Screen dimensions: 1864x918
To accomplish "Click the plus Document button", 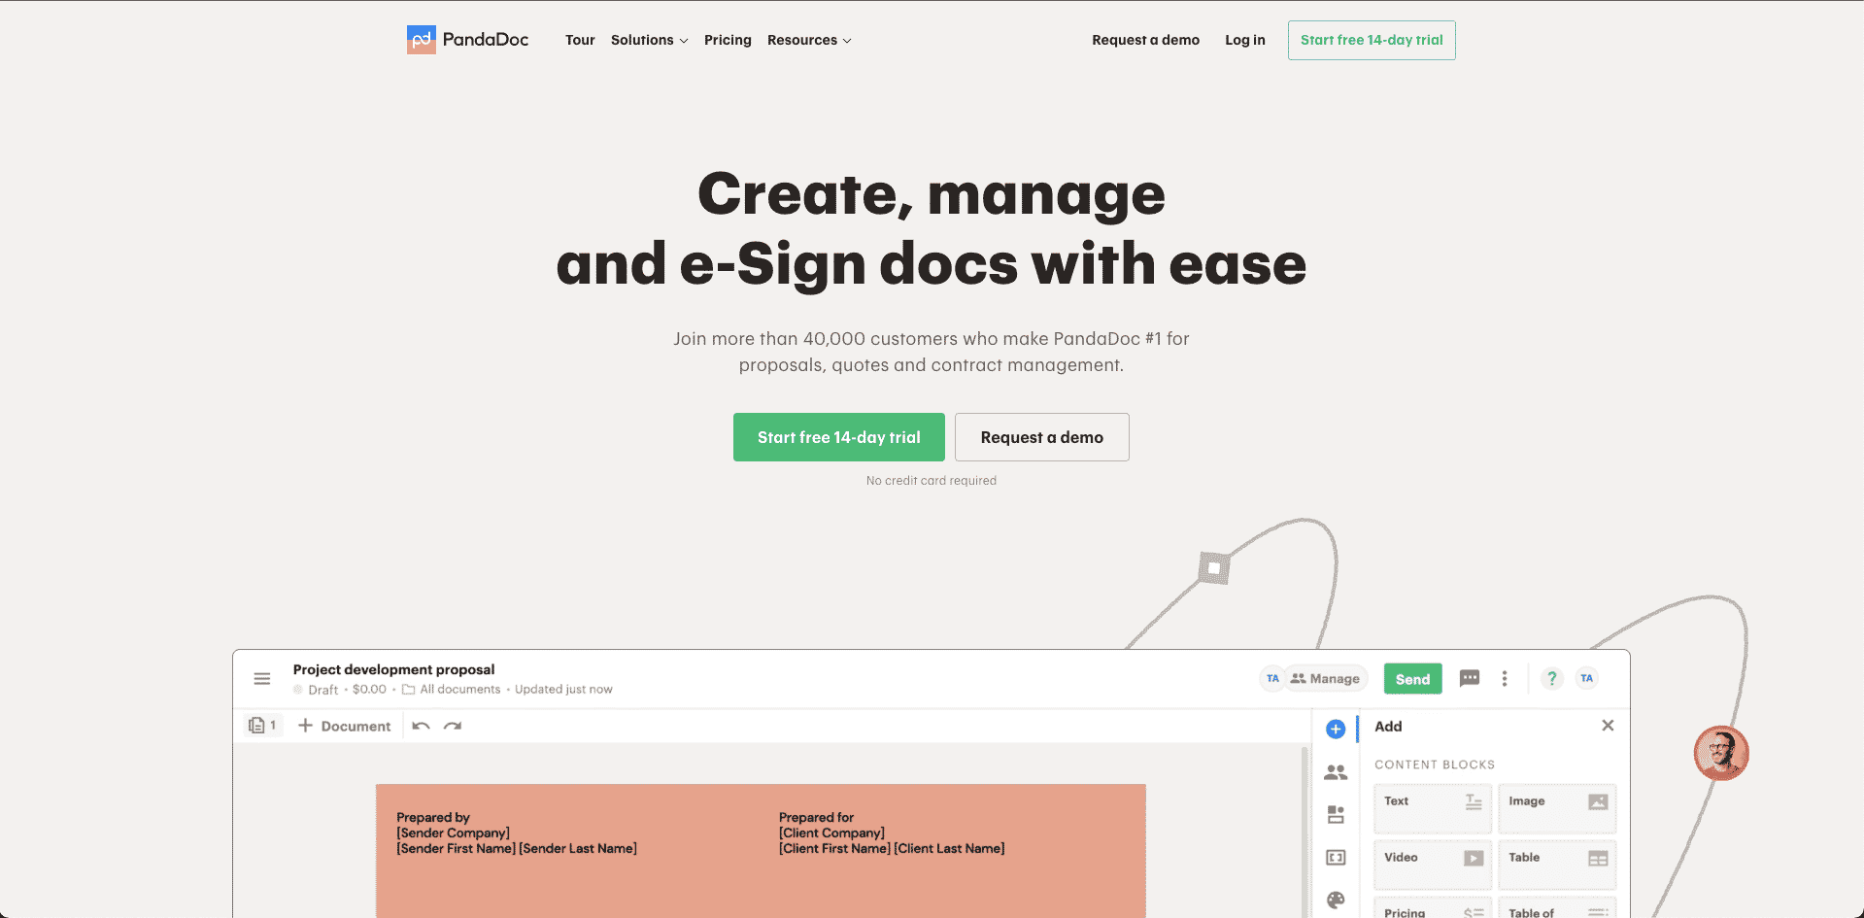I will tap(344, 726).
